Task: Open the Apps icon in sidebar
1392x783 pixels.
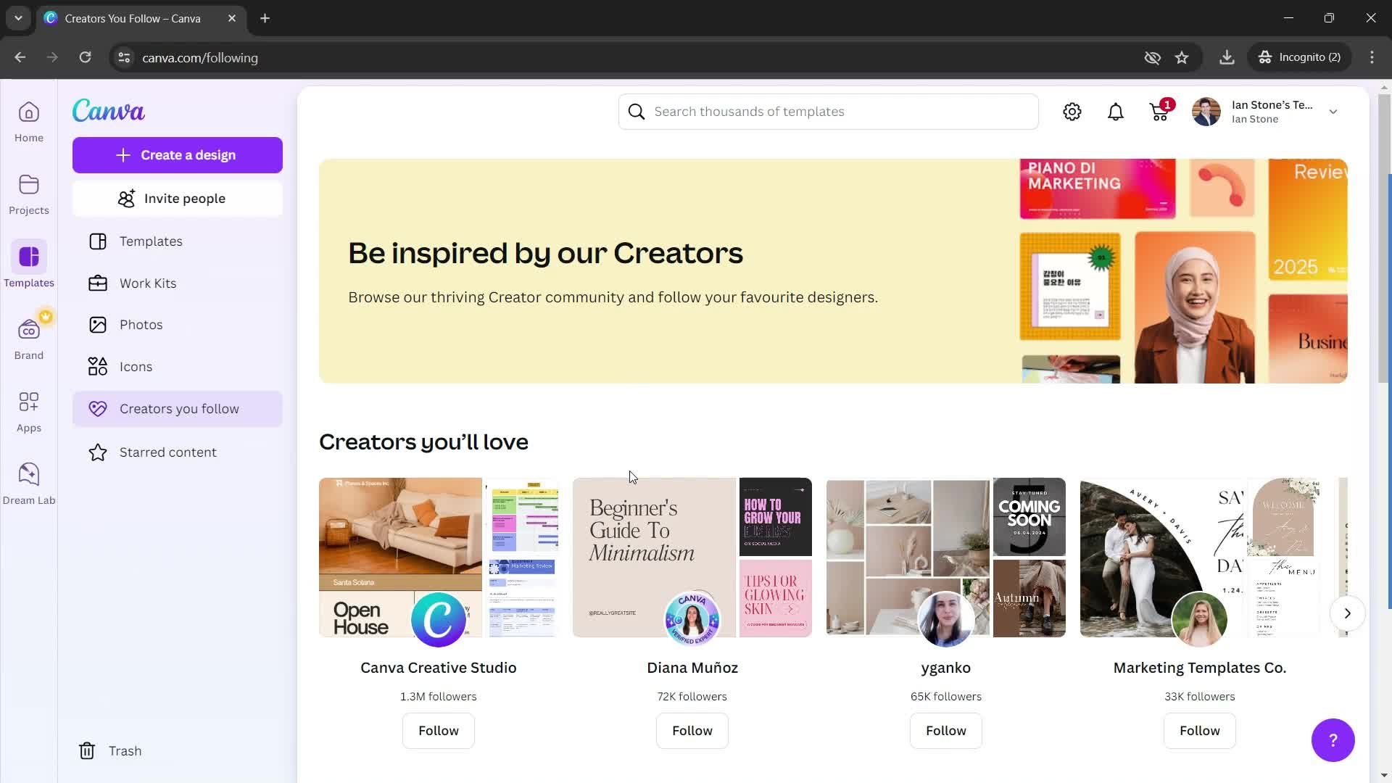Action: [29, 411]
